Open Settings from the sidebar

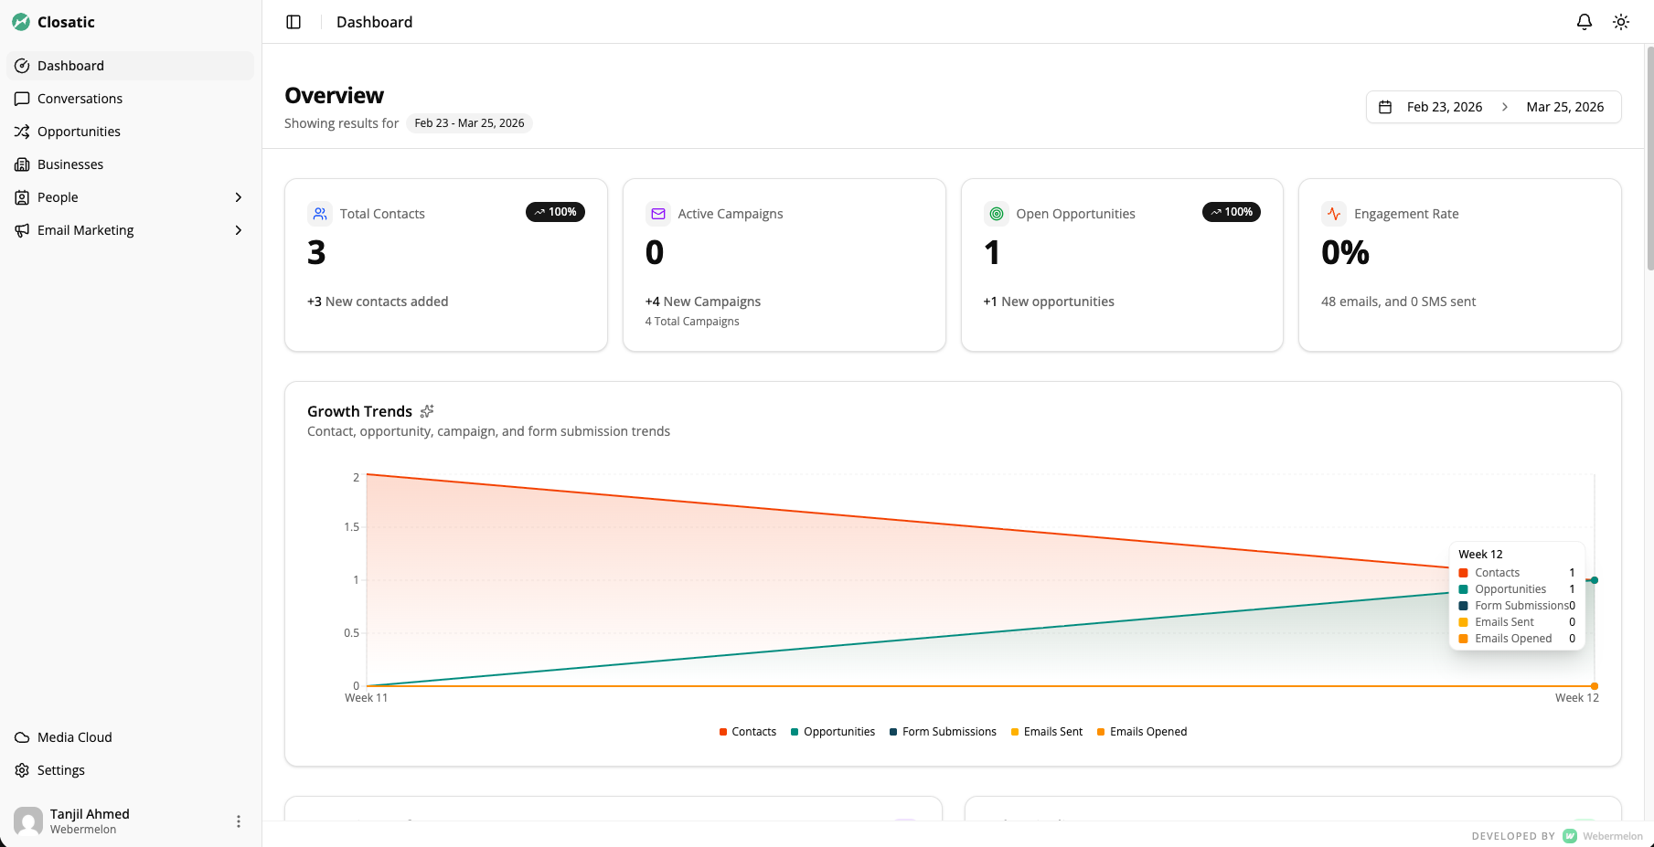tap(61, 769)
